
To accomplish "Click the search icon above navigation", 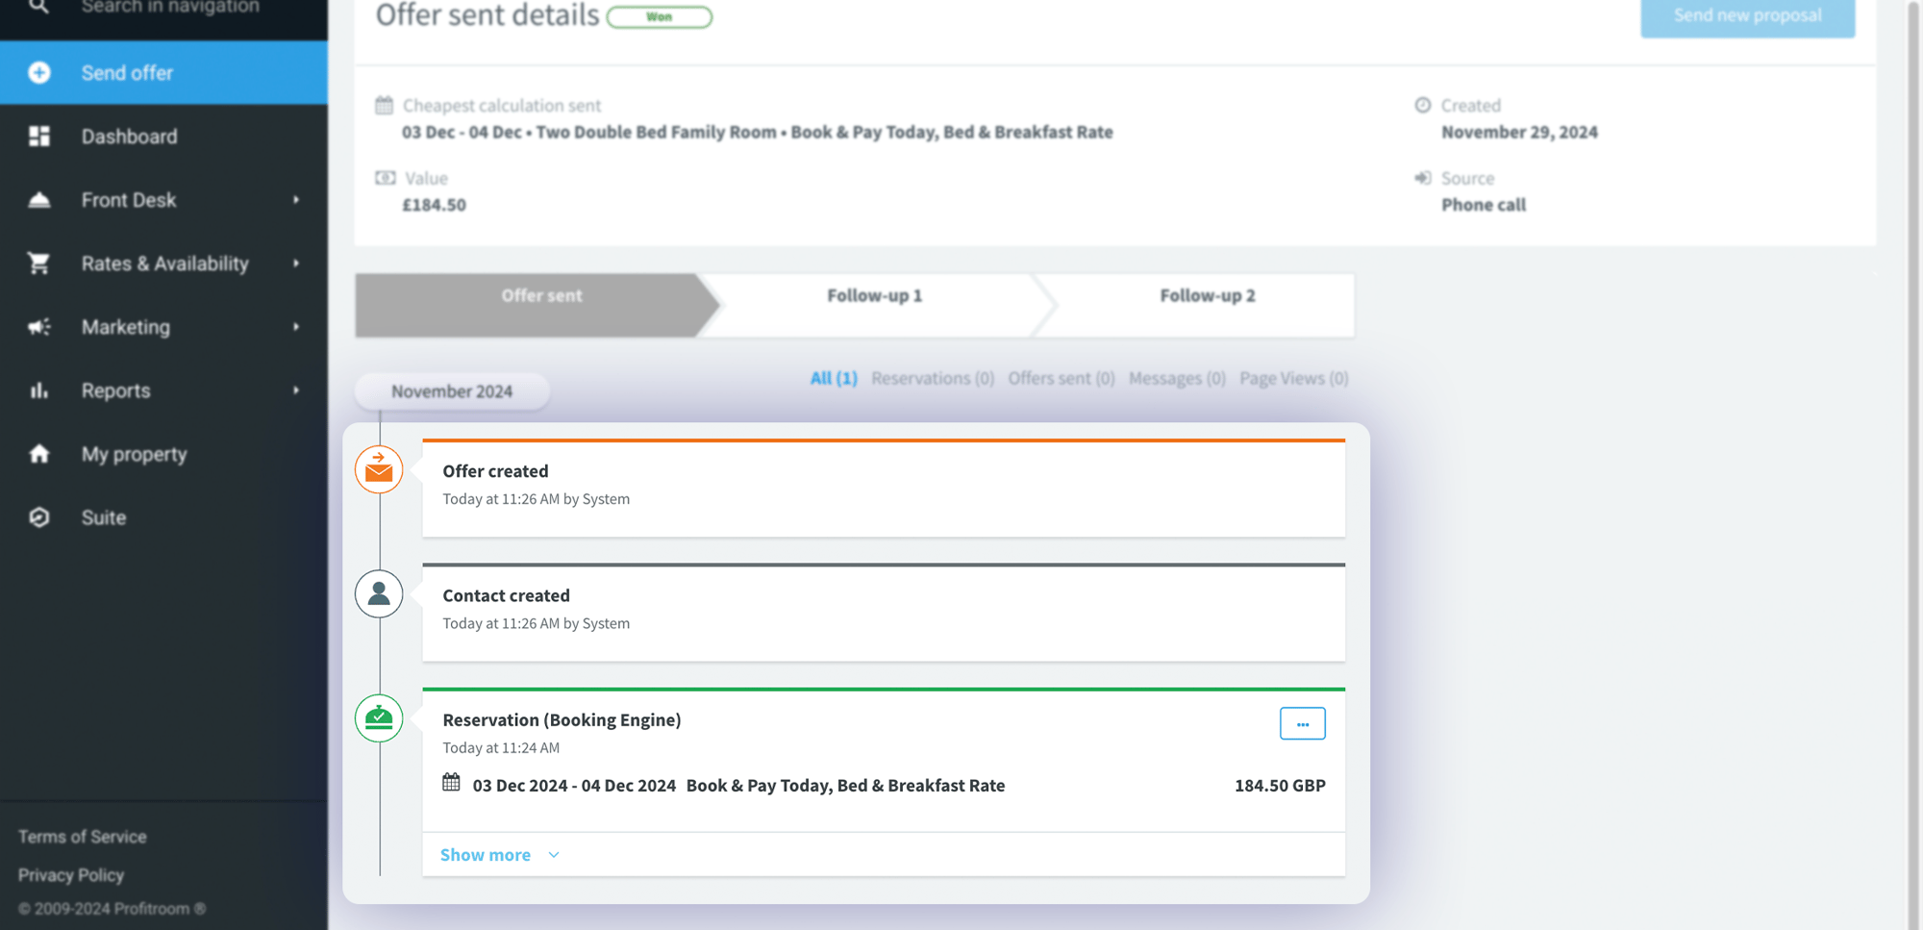I will pos(38,6).
